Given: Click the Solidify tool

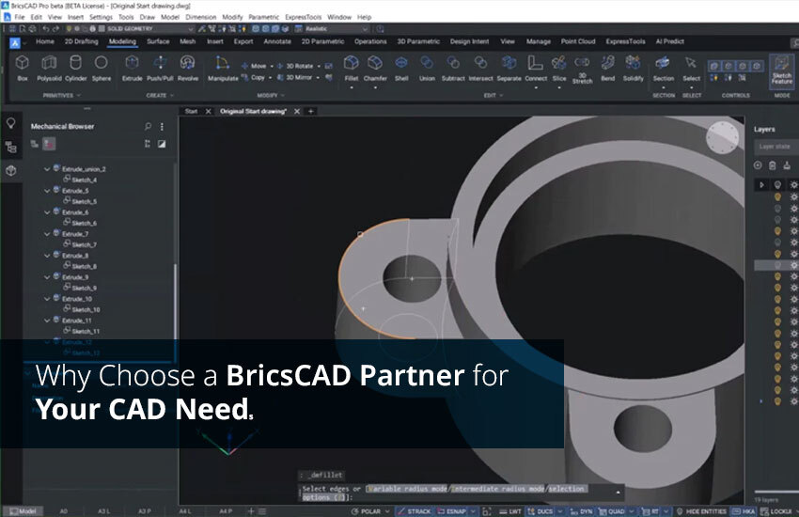Looking at the screenshot, I should pos(633,68).
